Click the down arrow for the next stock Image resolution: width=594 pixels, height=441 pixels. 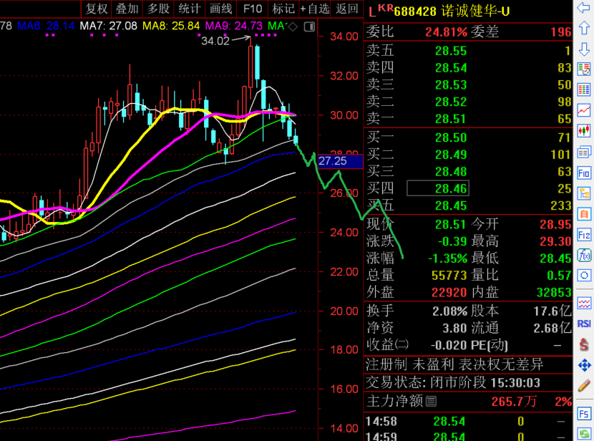[584, 49]
